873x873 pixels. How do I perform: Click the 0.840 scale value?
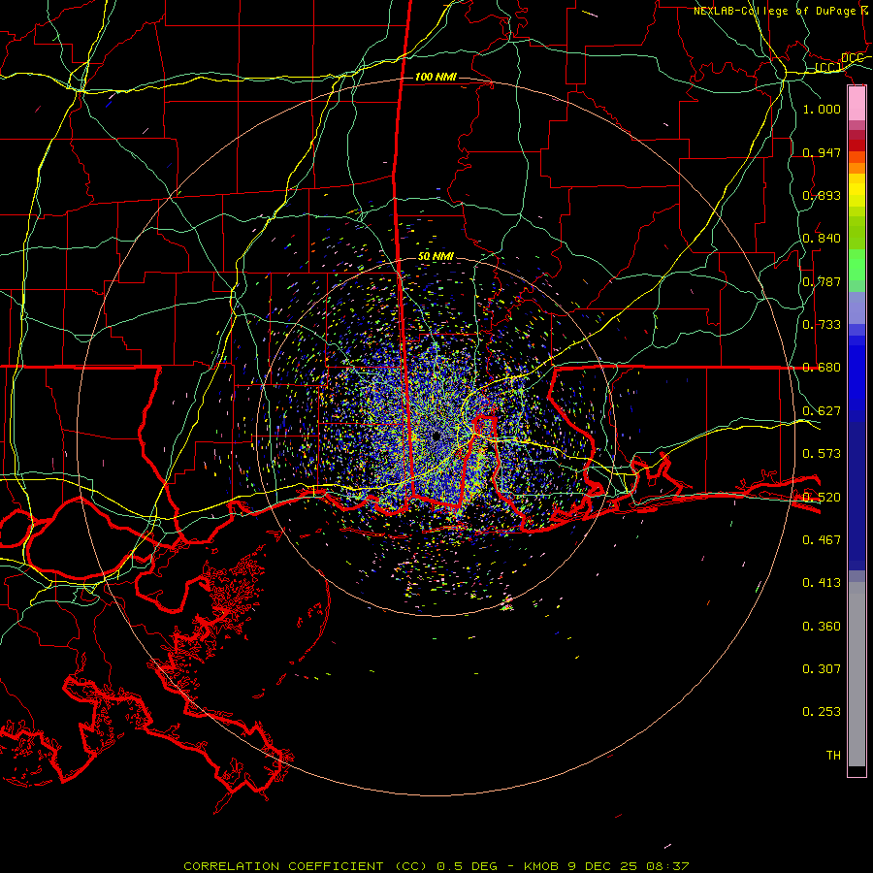tap(822, 239)
